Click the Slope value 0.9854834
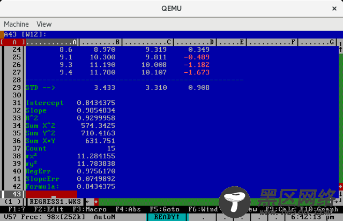343x221 pixels. [x=96, y=110]
